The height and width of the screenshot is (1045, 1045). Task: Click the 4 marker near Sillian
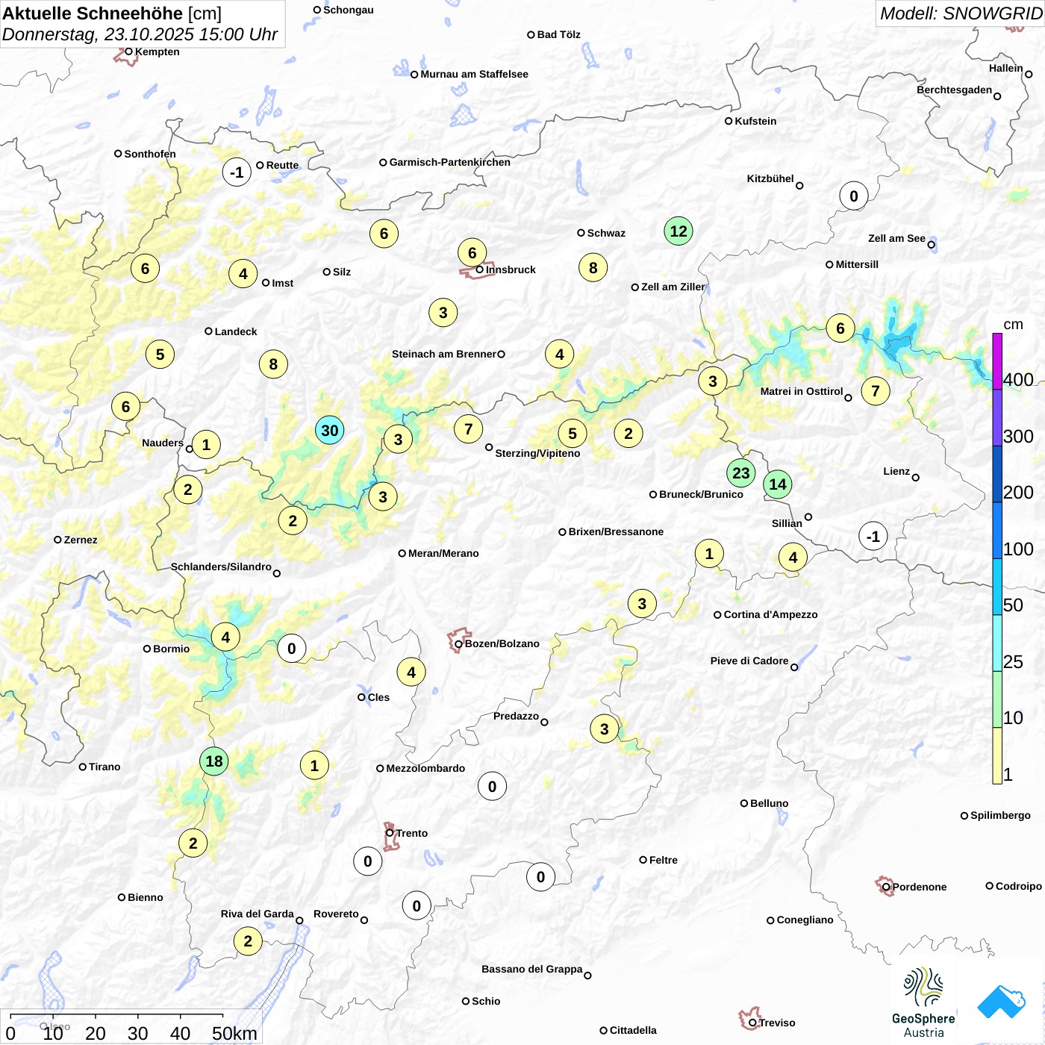coord(793,557)
